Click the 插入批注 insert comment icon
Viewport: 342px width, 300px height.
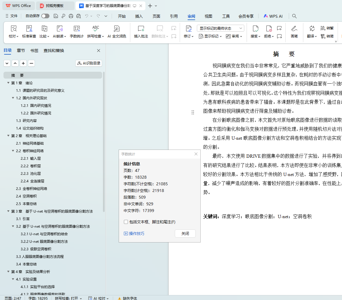click(141, 28)
